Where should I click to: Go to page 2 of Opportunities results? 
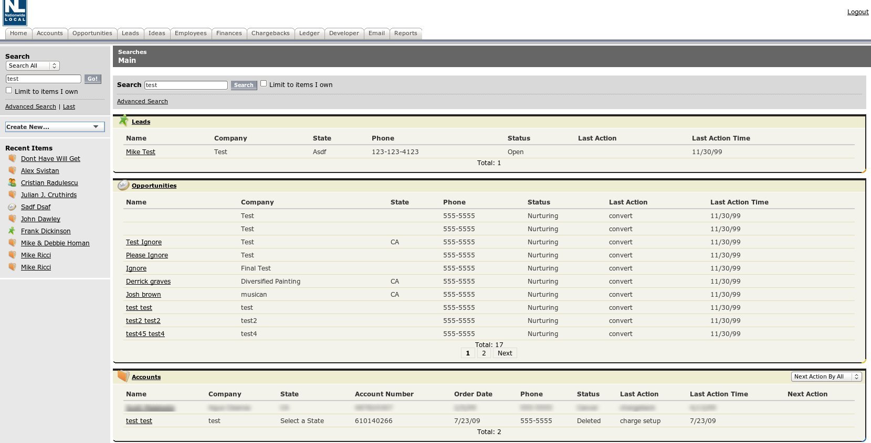pos(484,353)
